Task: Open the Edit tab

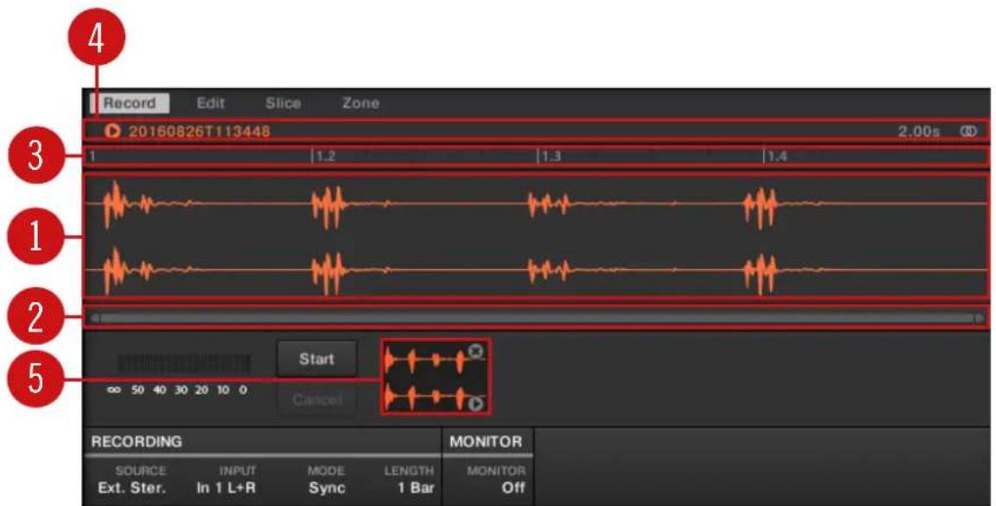Action: 211,103
